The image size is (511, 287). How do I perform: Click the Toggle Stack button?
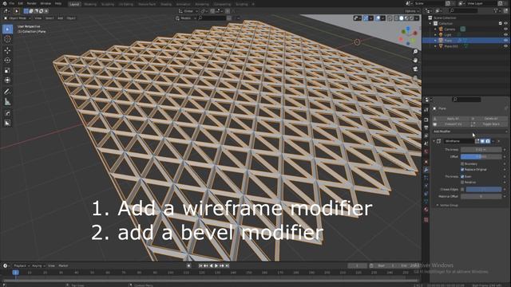489,124
